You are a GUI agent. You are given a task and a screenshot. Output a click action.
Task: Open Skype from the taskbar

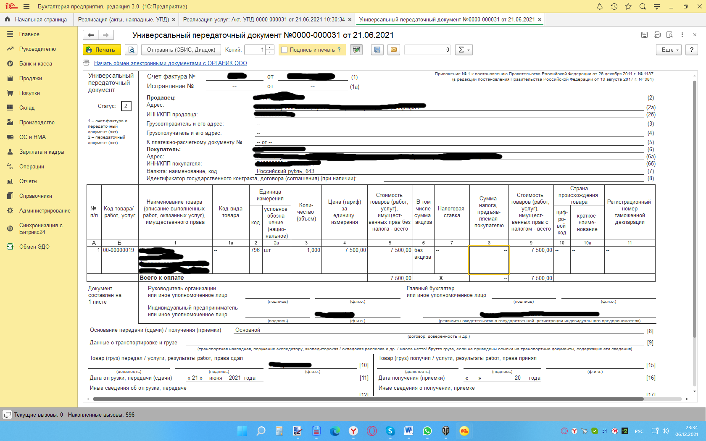pyautogui.click(x=390, y=431)
